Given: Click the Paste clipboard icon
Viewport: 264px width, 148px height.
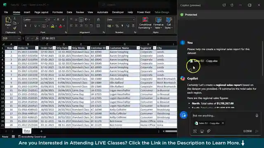Looking at the screenshot, I should pyautogui.click(x=8, y=20).
